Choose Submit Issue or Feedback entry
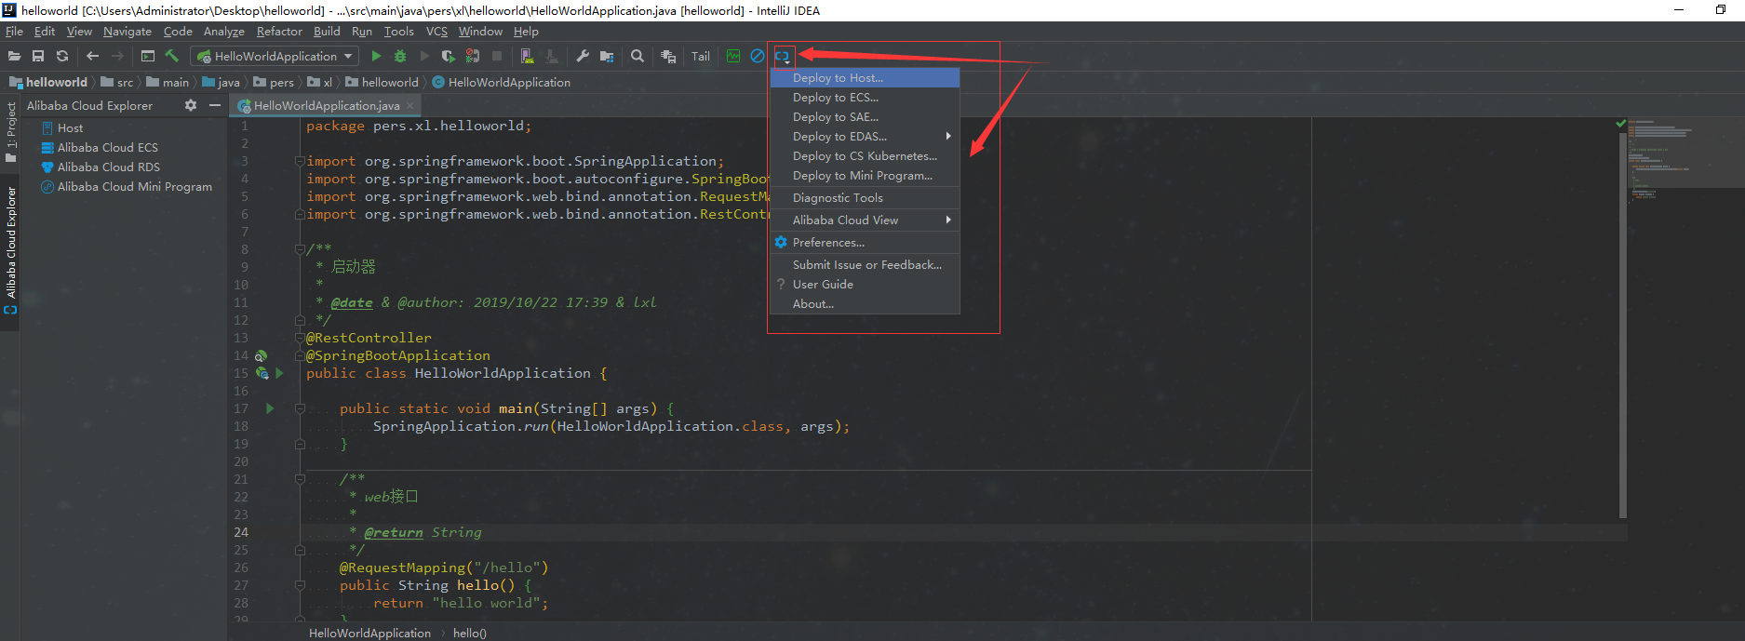Image resolution: width=1745 pixels, height=641 pixels. click(x=865, y=264)
